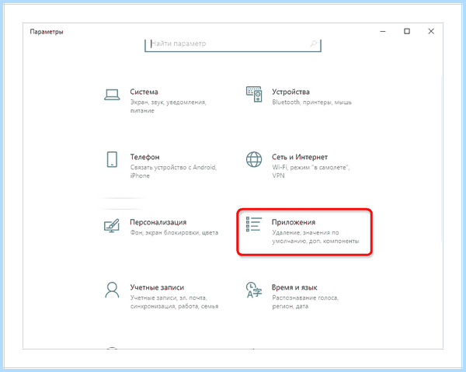Open the Персонализация pen and monitor icon
This screenshot has width=466, height=372.
pos(112,226)
